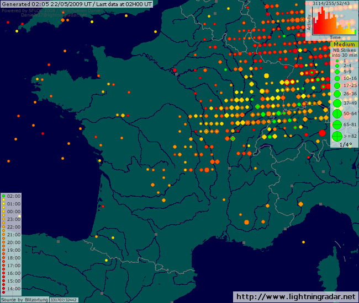Click the 17-25 strikes legend circle
Viewport: 359px width, 303px height.
click(x=336, y=85)
